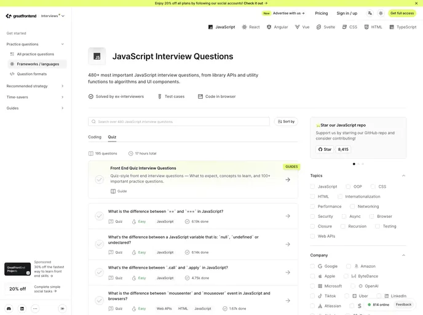Tick the Google company checkbox
This screenshot has width=423, height=315.
pos(313,266)
